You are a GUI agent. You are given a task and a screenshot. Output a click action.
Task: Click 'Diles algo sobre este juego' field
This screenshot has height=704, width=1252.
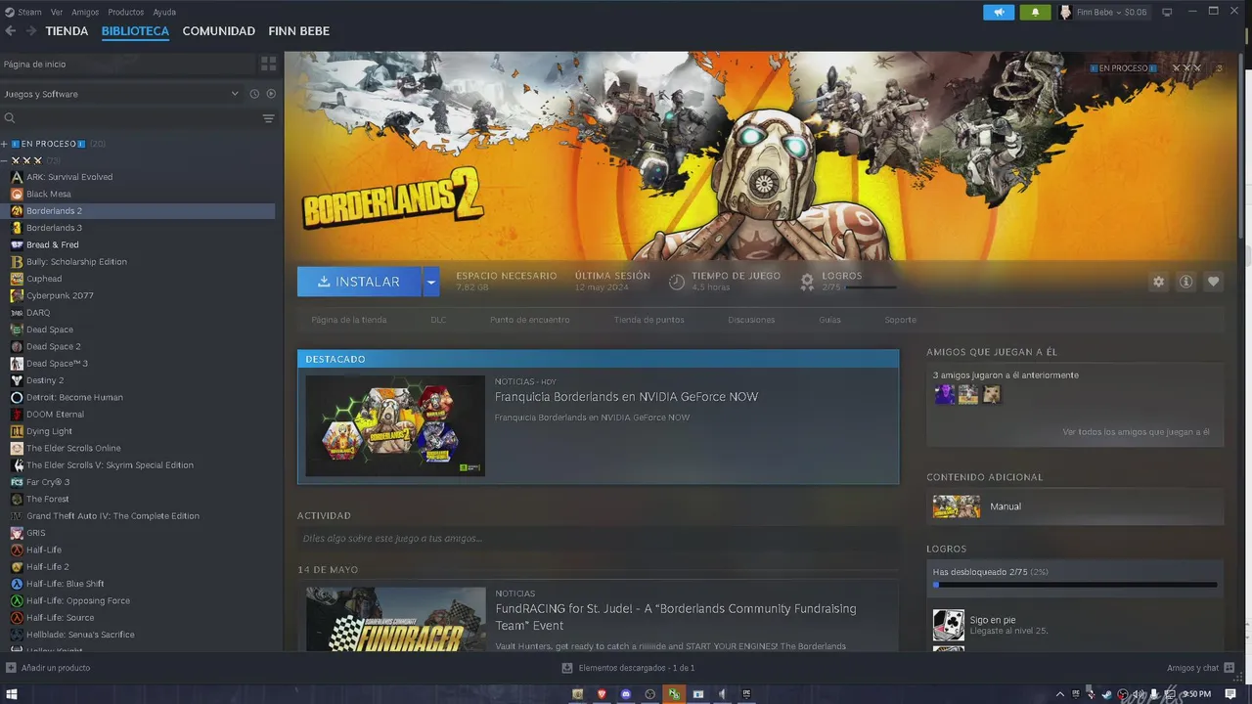click(x=598, y=539)
